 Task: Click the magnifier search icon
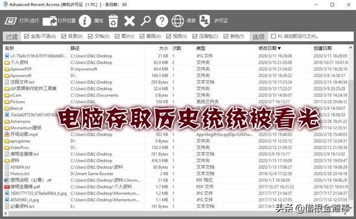coord(146,21)
